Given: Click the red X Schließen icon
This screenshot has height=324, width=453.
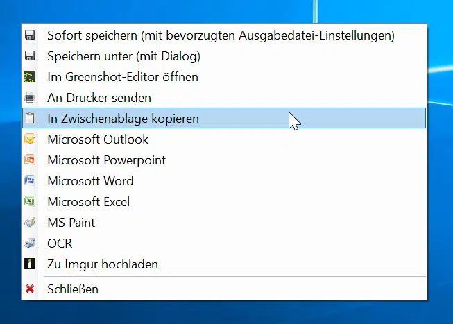Looking at the screenshot, I should coord(30,289).
